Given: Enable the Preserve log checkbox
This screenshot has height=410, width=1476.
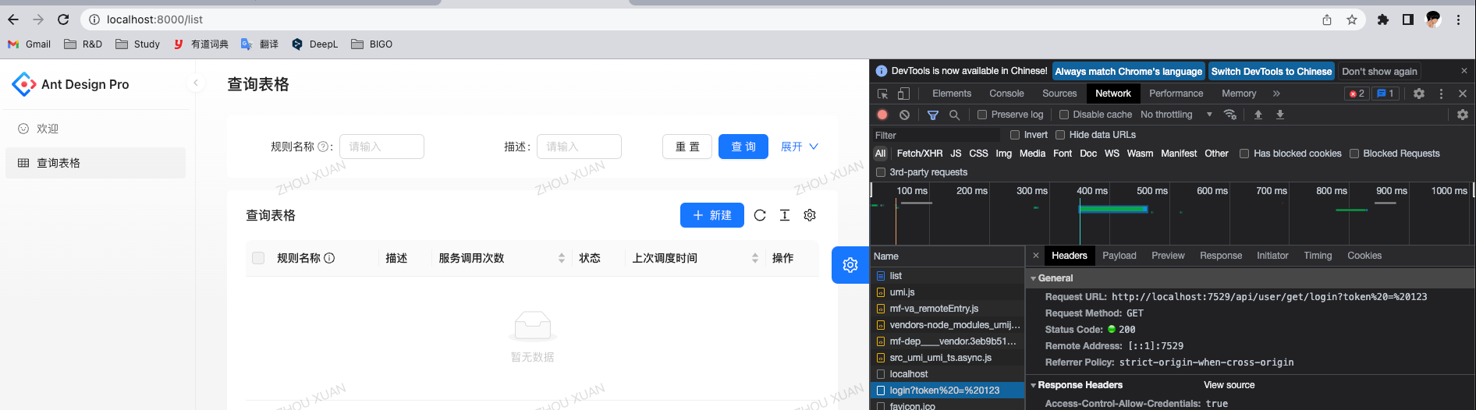Looking at the screenshot, I should (982, 115).
